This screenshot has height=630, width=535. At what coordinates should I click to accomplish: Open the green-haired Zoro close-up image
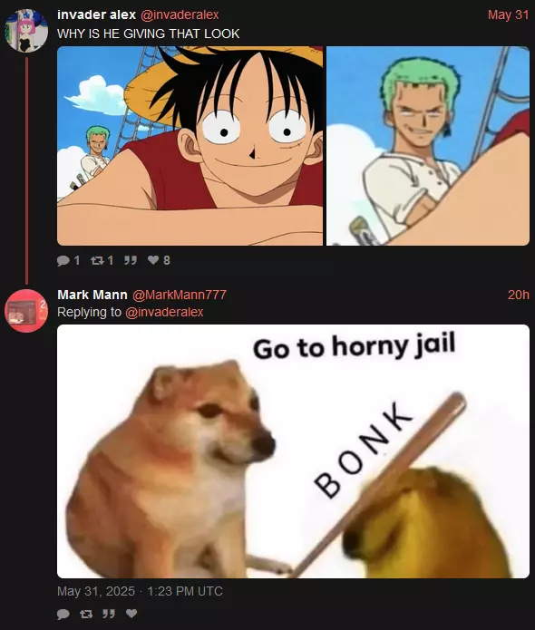click(x=428, y=146)
